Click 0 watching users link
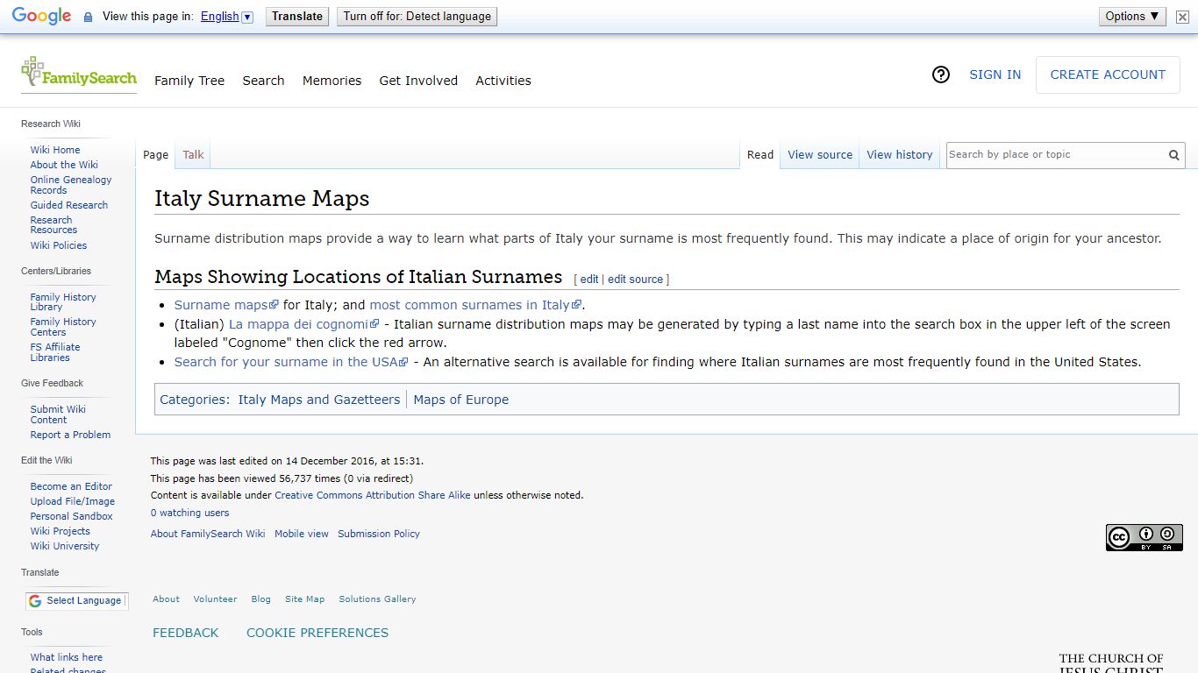The width and height of the screenshot is (1198, 673). click(189, 513)
